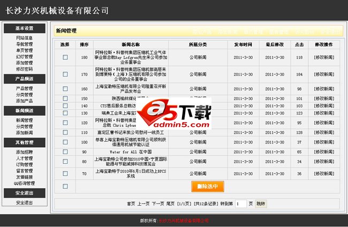
Task: Click 下一页 pagination link
Action: (x=158, y=203)
